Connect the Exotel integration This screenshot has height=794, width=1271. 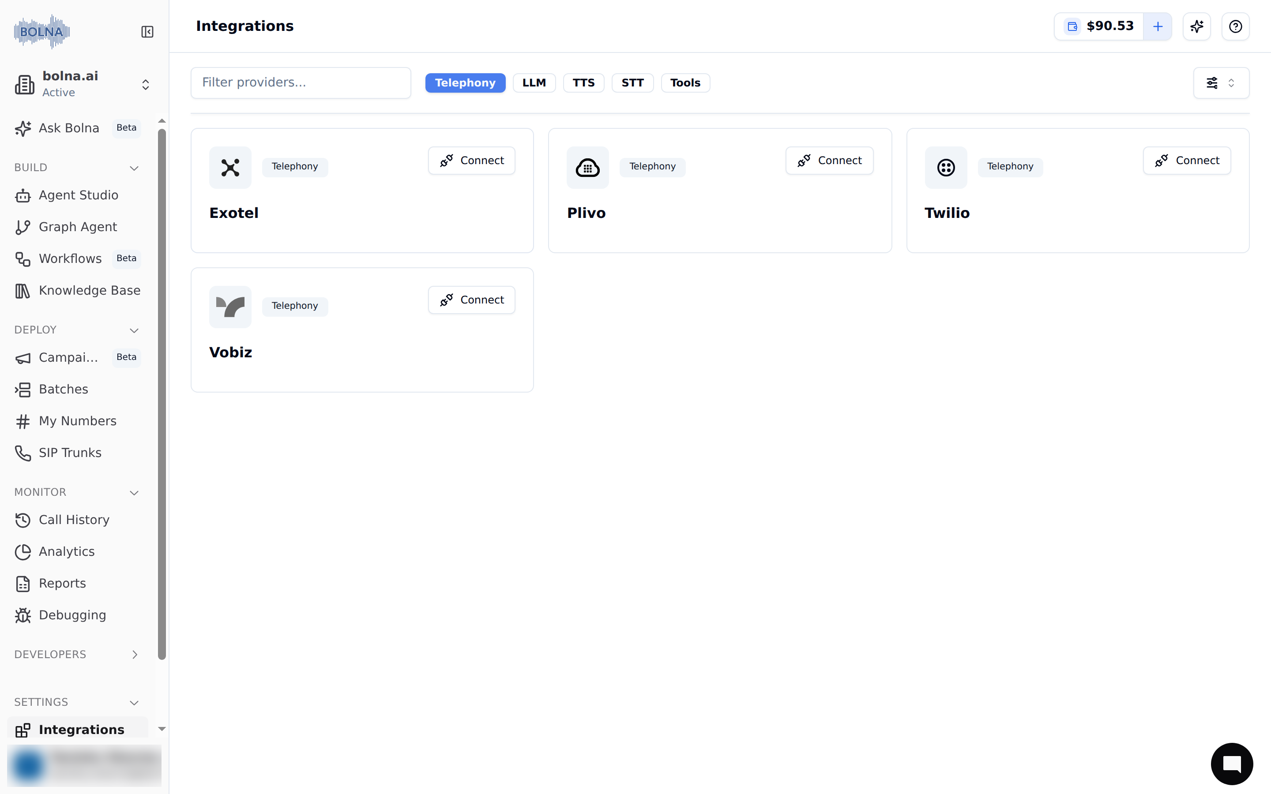[472, 161]
